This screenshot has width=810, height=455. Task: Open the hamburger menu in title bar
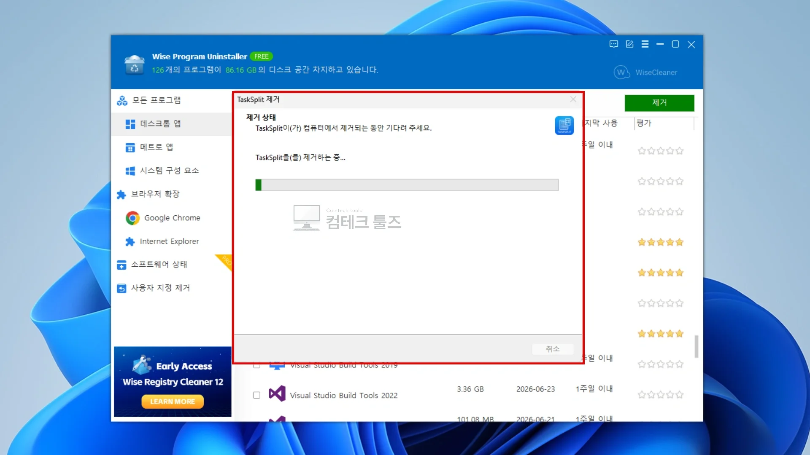[645, 44]
